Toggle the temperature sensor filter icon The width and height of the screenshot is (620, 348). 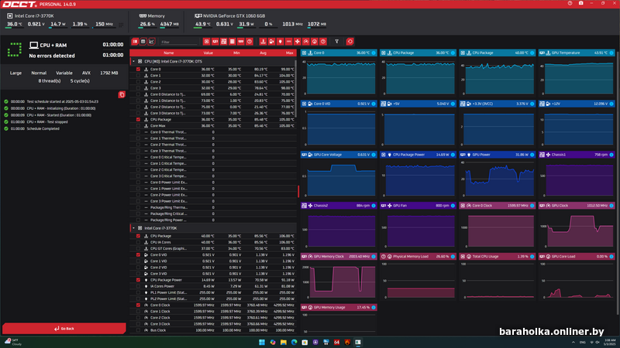(x=263, y=42)
